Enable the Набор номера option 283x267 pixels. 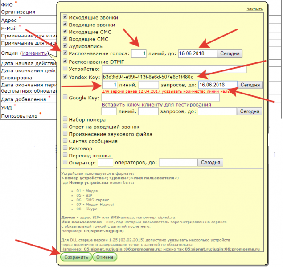tap(65, 119)
